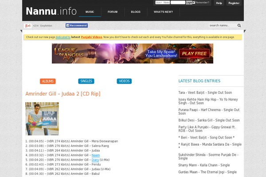266x177 pixels.
Task: Click the League of Angels banner
Action: (133, 54)
